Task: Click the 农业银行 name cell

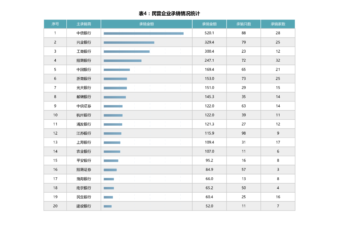Action: tap(84, 151)
